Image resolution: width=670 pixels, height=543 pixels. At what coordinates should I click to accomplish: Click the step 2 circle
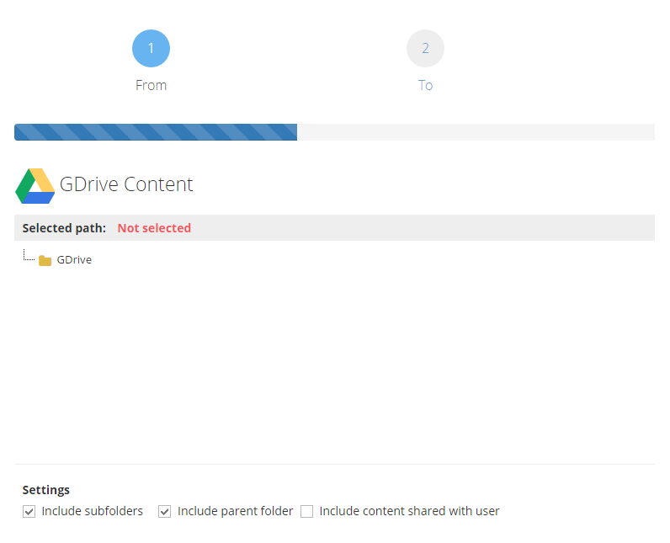coord(425,48)
